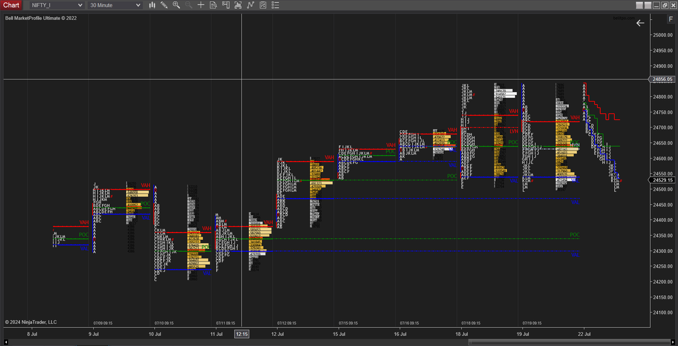Select the drawing tools pencil icon
The image size is (678, 346).
click(x=164, y=5)
